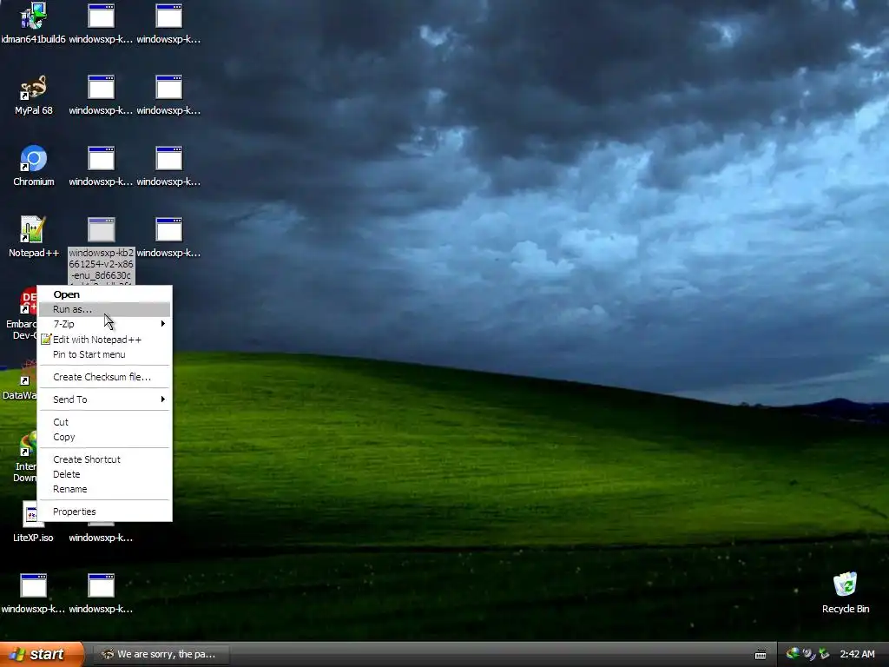
Task: Click the Internet Download Manager tray icon
Action: [793, 654]
